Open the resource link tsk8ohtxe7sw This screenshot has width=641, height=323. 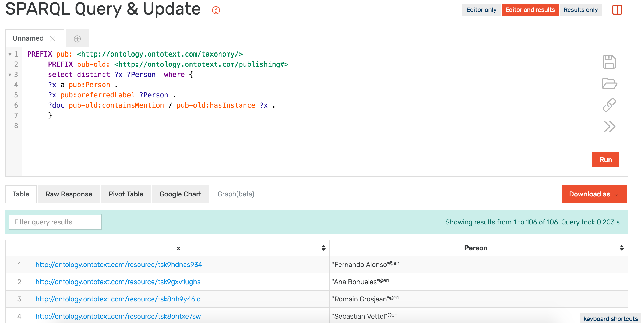pyautogui.click(x=118, y=316)
